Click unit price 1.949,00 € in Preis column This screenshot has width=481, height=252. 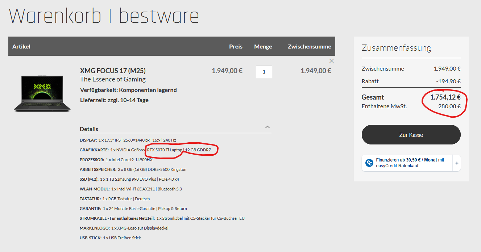click(227, 71)
